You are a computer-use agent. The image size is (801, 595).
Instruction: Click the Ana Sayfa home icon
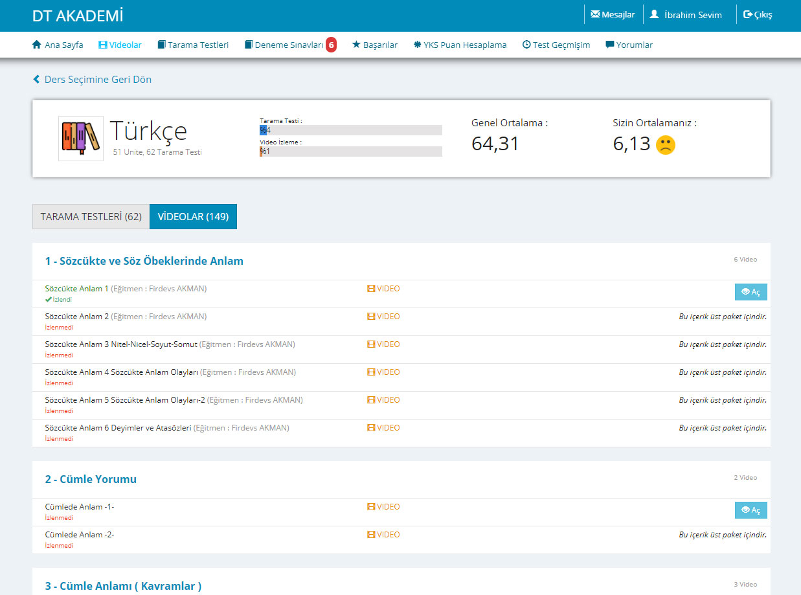[37, 45]
